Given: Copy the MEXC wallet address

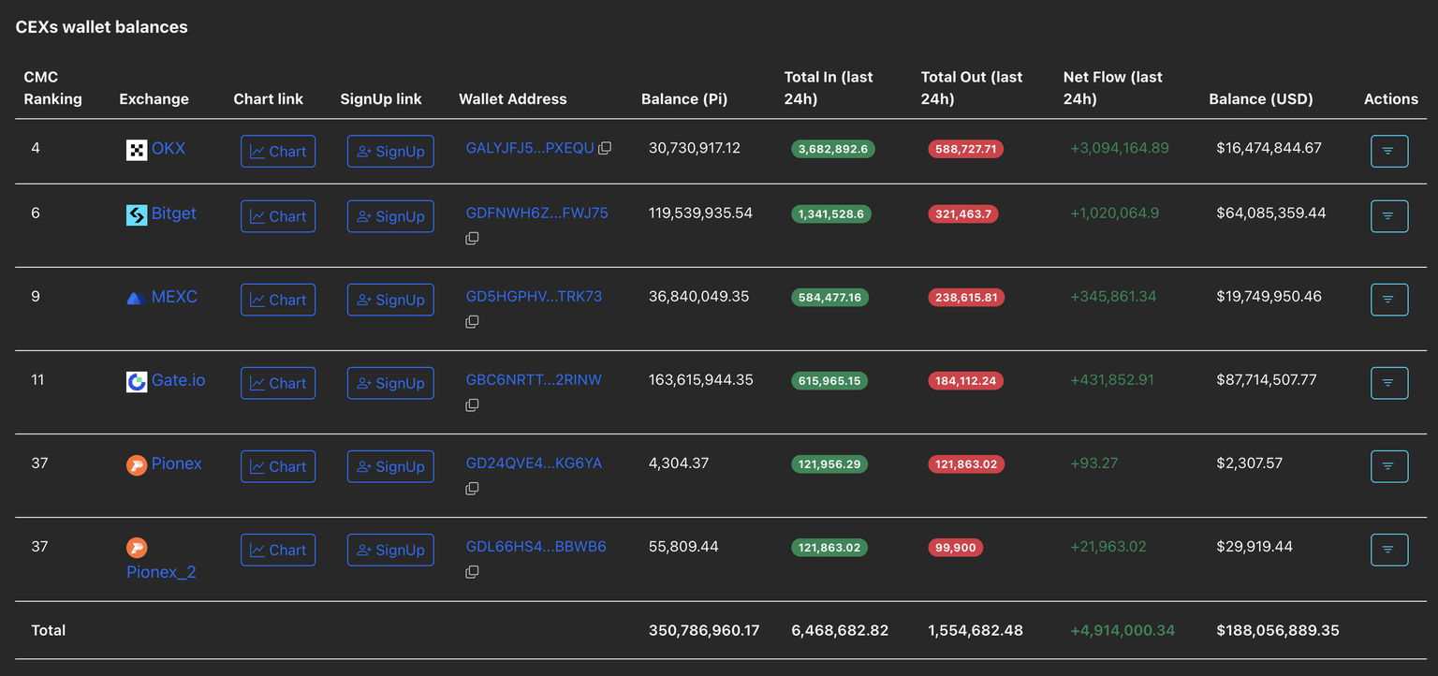Looking at the screenshot, I should 472,322.
